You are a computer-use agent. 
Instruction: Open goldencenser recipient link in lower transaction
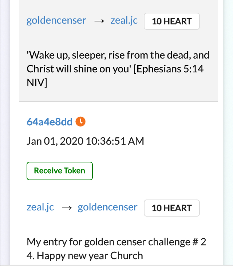107,207
